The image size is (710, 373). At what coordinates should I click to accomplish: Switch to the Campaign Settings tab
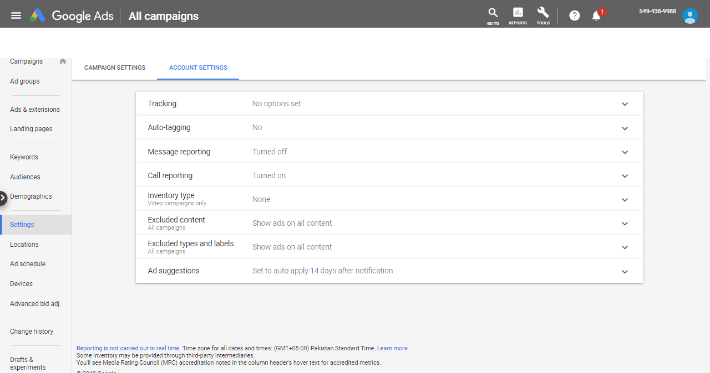tap(115, 68)
